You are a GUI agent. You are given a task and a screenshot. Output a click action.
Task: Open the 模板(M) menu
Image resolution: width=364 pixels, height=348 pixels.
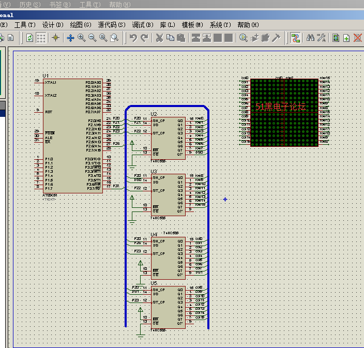192,25
